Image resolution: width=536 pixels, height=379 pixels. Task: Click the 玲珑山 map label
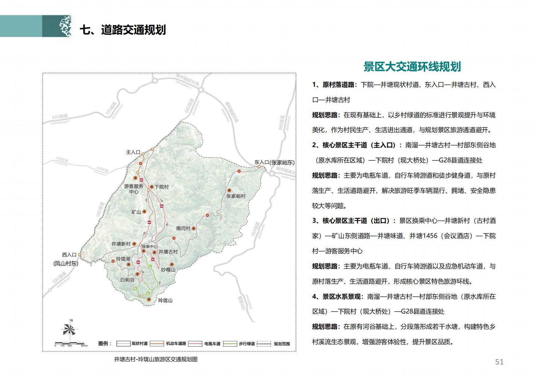tap(165, 300)
